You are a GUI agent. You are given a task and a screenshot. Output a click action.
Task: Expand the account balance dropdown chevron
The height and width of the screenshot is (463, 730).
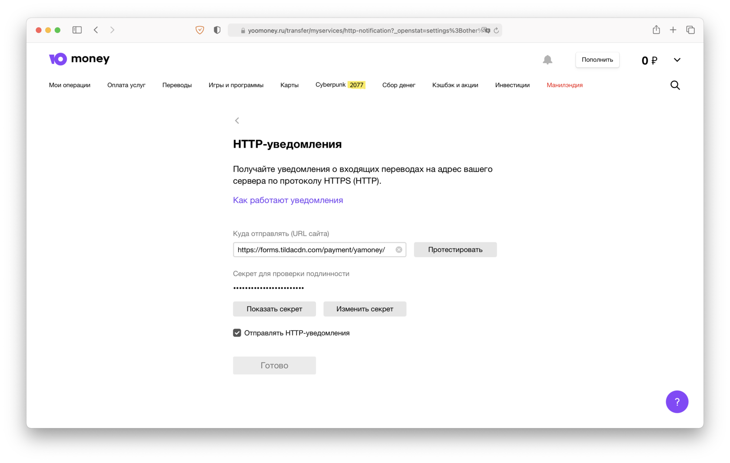pyautogui.click(x=677, y=60)
